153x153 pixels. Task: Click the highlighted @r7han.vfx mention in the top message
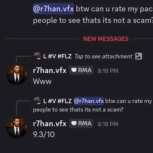pos(53,9)
